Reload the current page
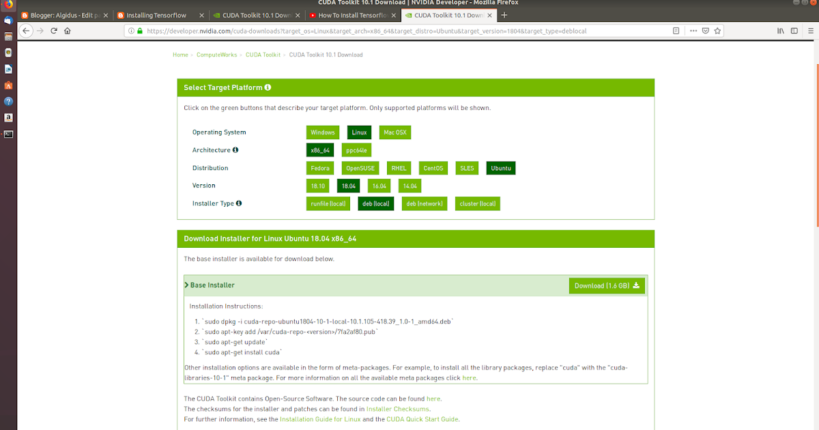819x430 pixels. (x=54, y=31)
